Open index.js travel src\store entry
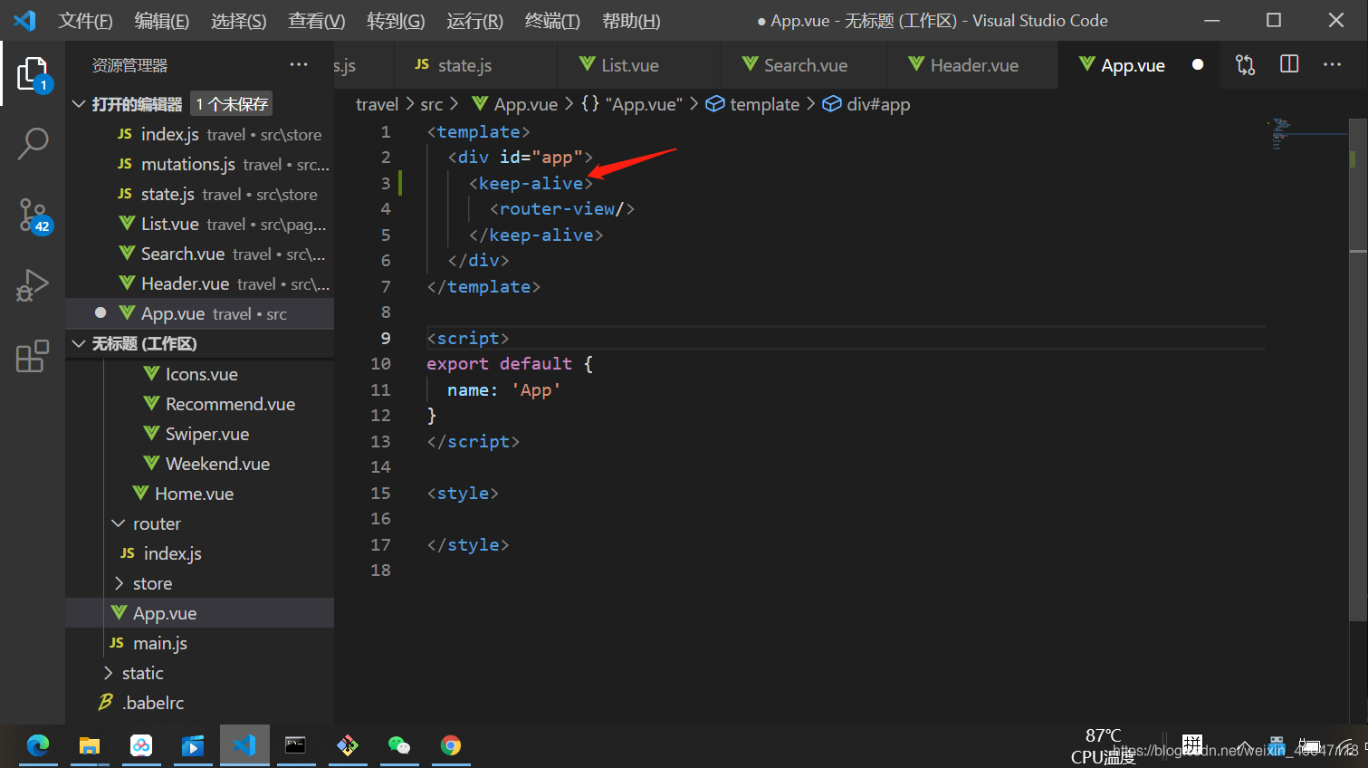This screenshot has width=1368, height=768. 199,134
